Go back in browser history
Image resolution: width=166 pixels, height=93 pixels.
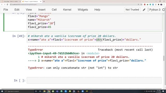click(2, 4)
